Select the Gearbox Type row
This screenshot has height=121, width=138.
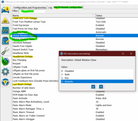tap(75, 32)
